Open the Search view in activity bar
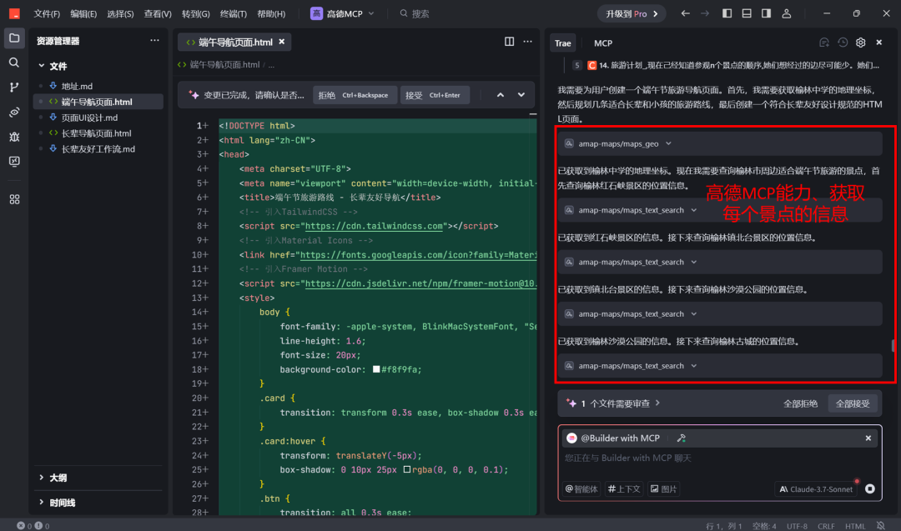901x531 pixels. click(x=14, y=63)
